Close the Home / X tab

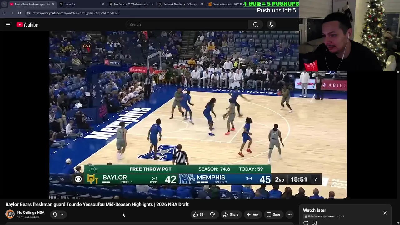103,4
